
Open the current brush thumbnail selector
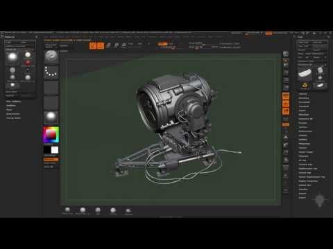(x=51, y=57)
